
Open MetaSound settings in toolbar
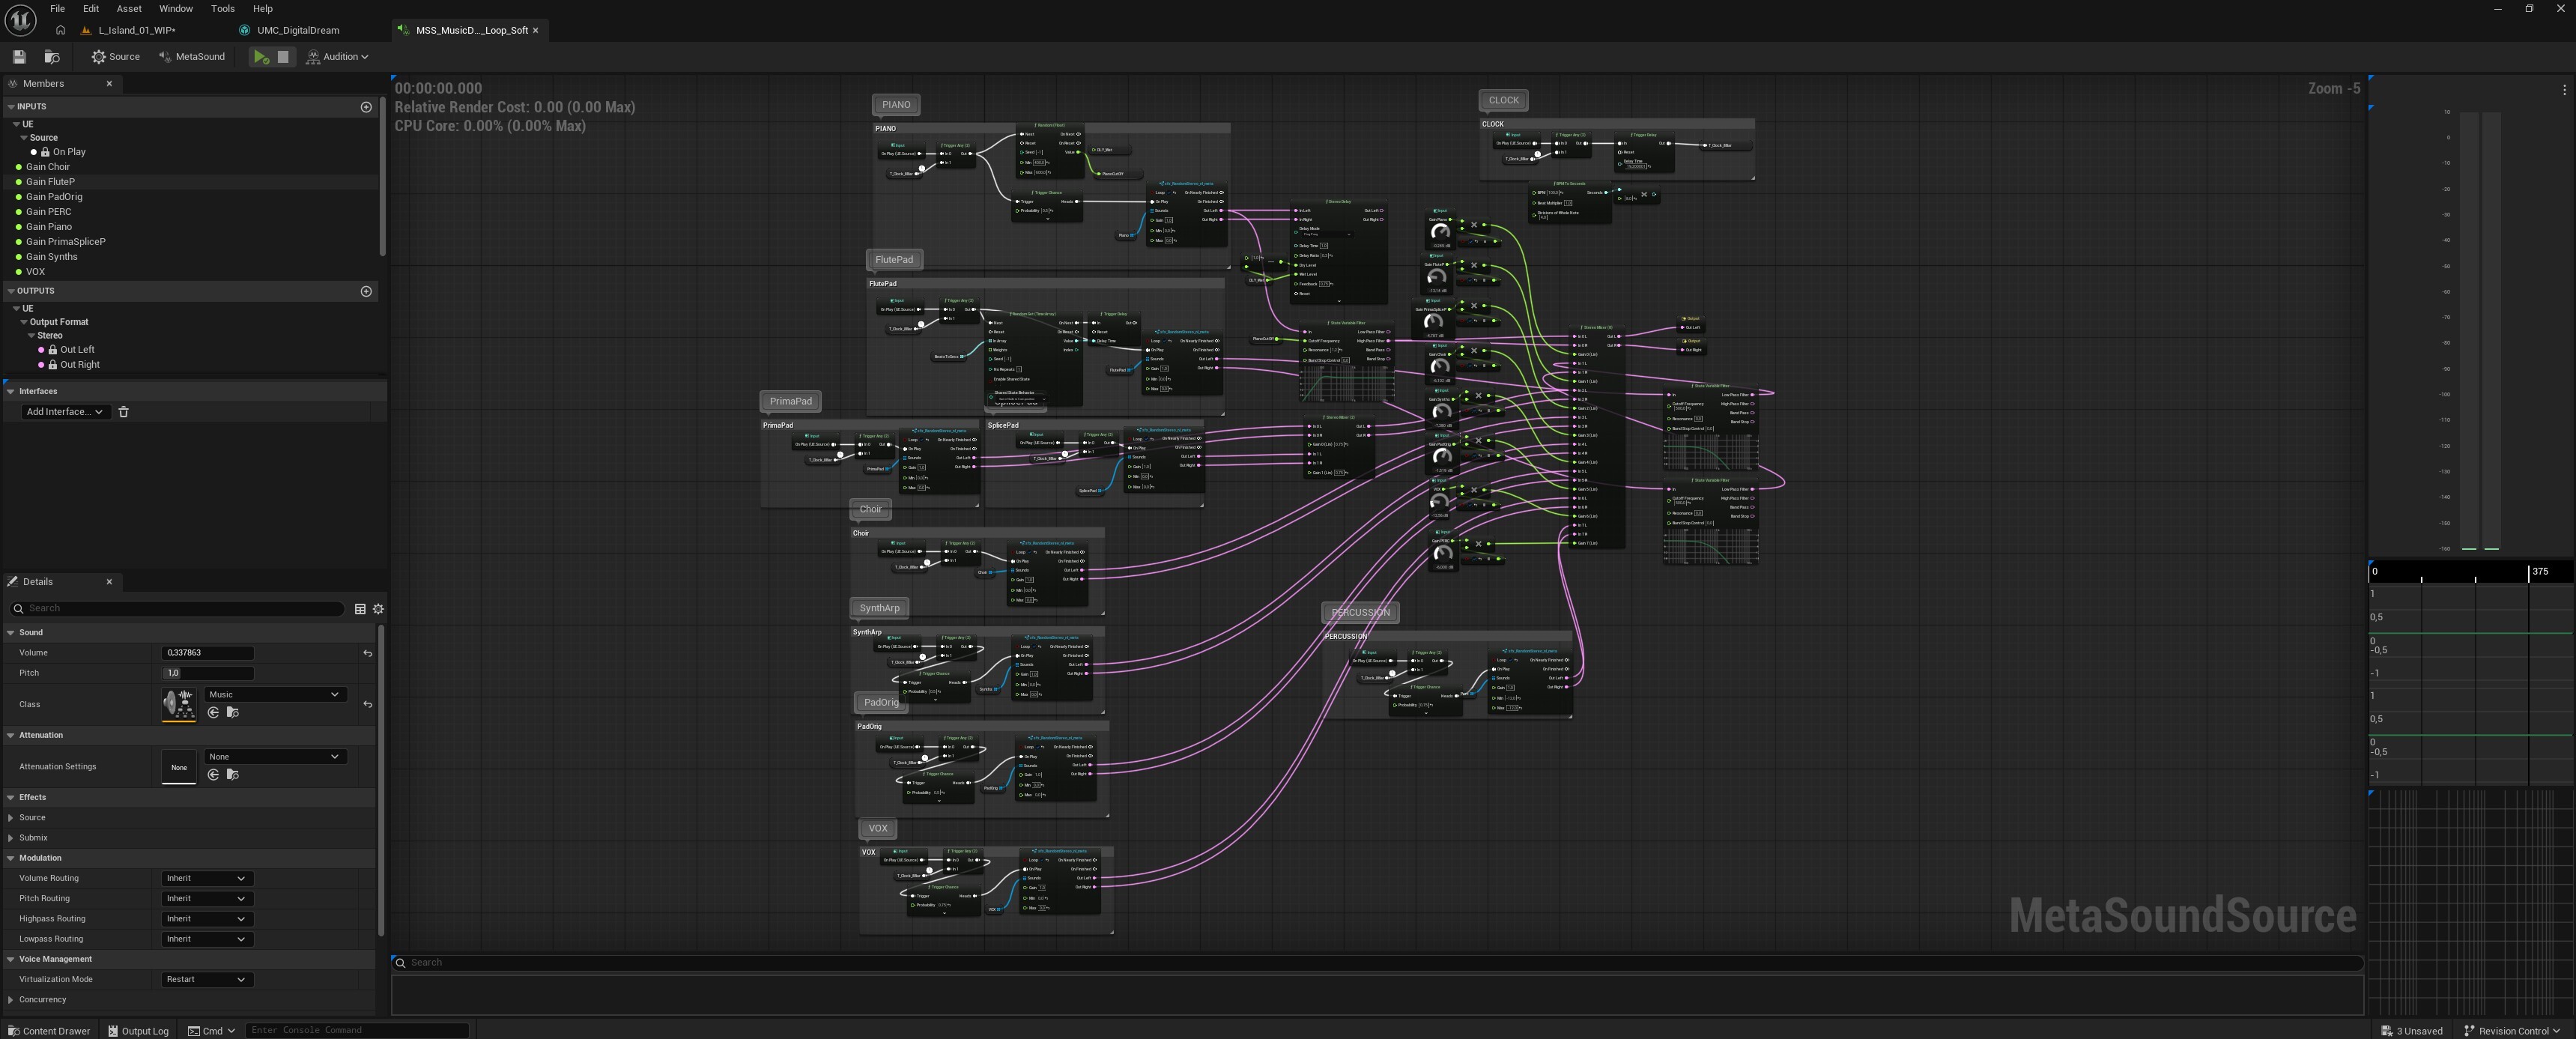(x=192, y=57)
